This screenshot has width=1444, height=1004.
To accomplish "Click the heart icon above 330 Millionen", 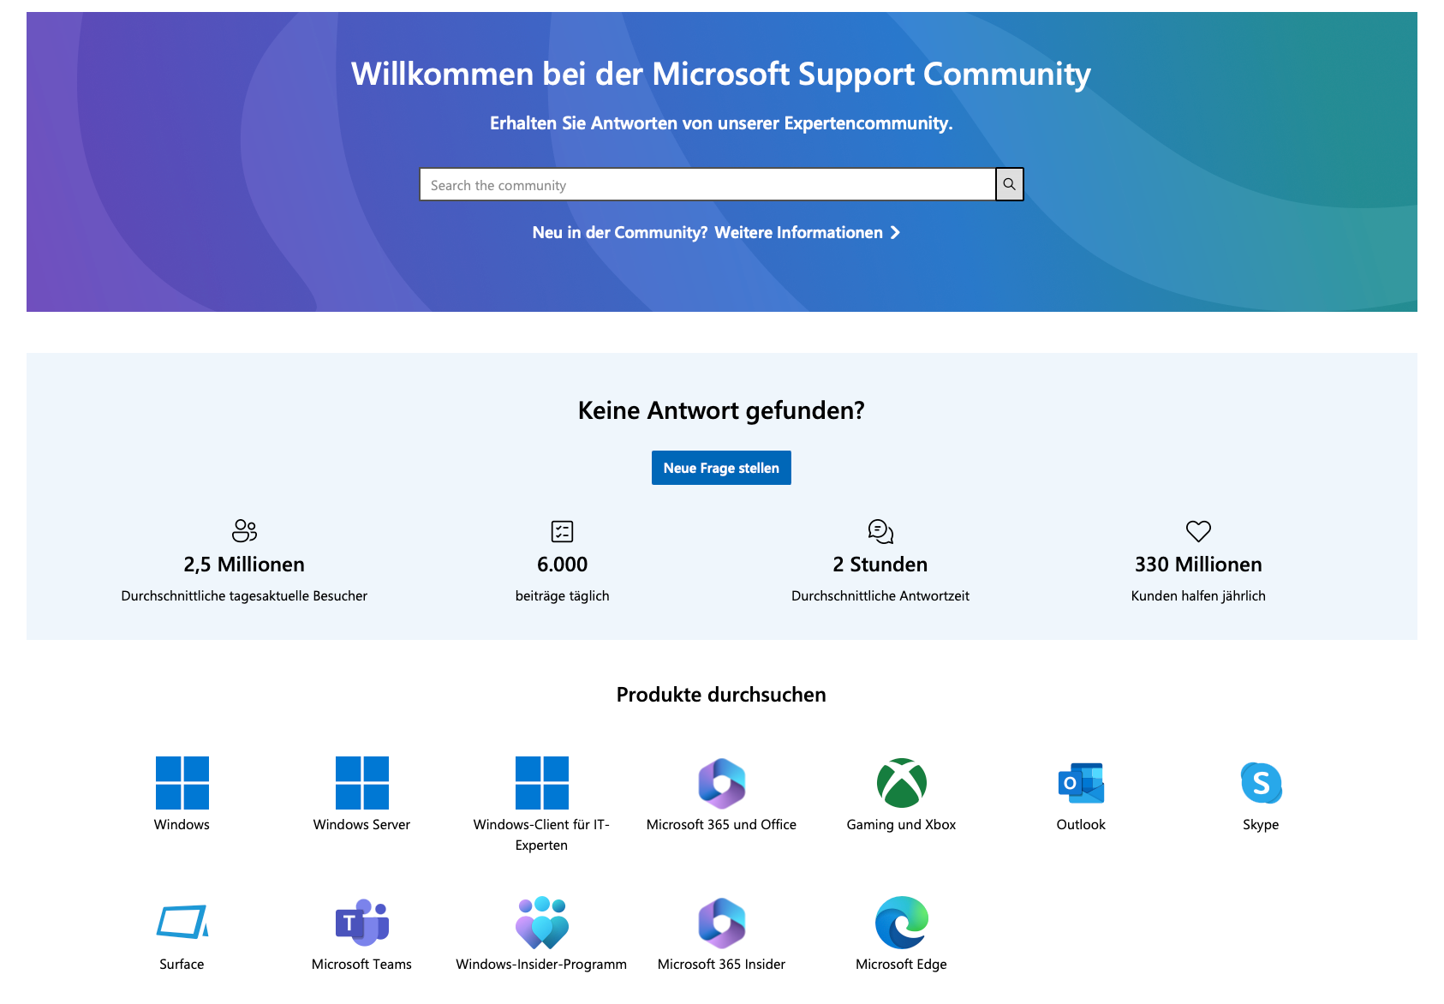I will point(1198,531).
